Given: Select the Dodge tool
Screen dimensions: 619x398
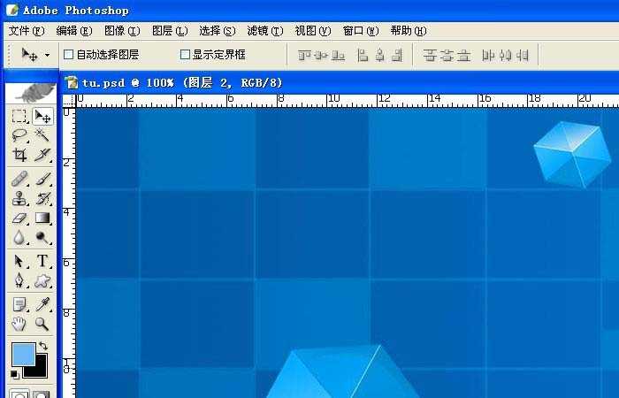Looking at the screenshot, I should click(x=42, y=237).
